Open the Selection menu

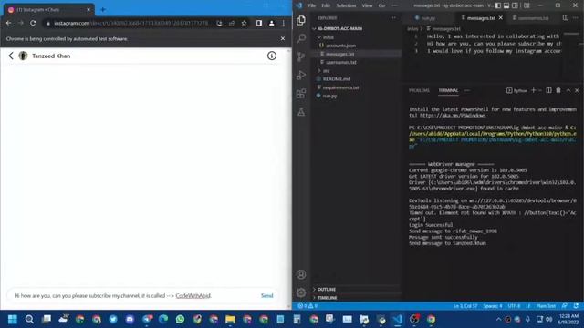pos(346,5)
